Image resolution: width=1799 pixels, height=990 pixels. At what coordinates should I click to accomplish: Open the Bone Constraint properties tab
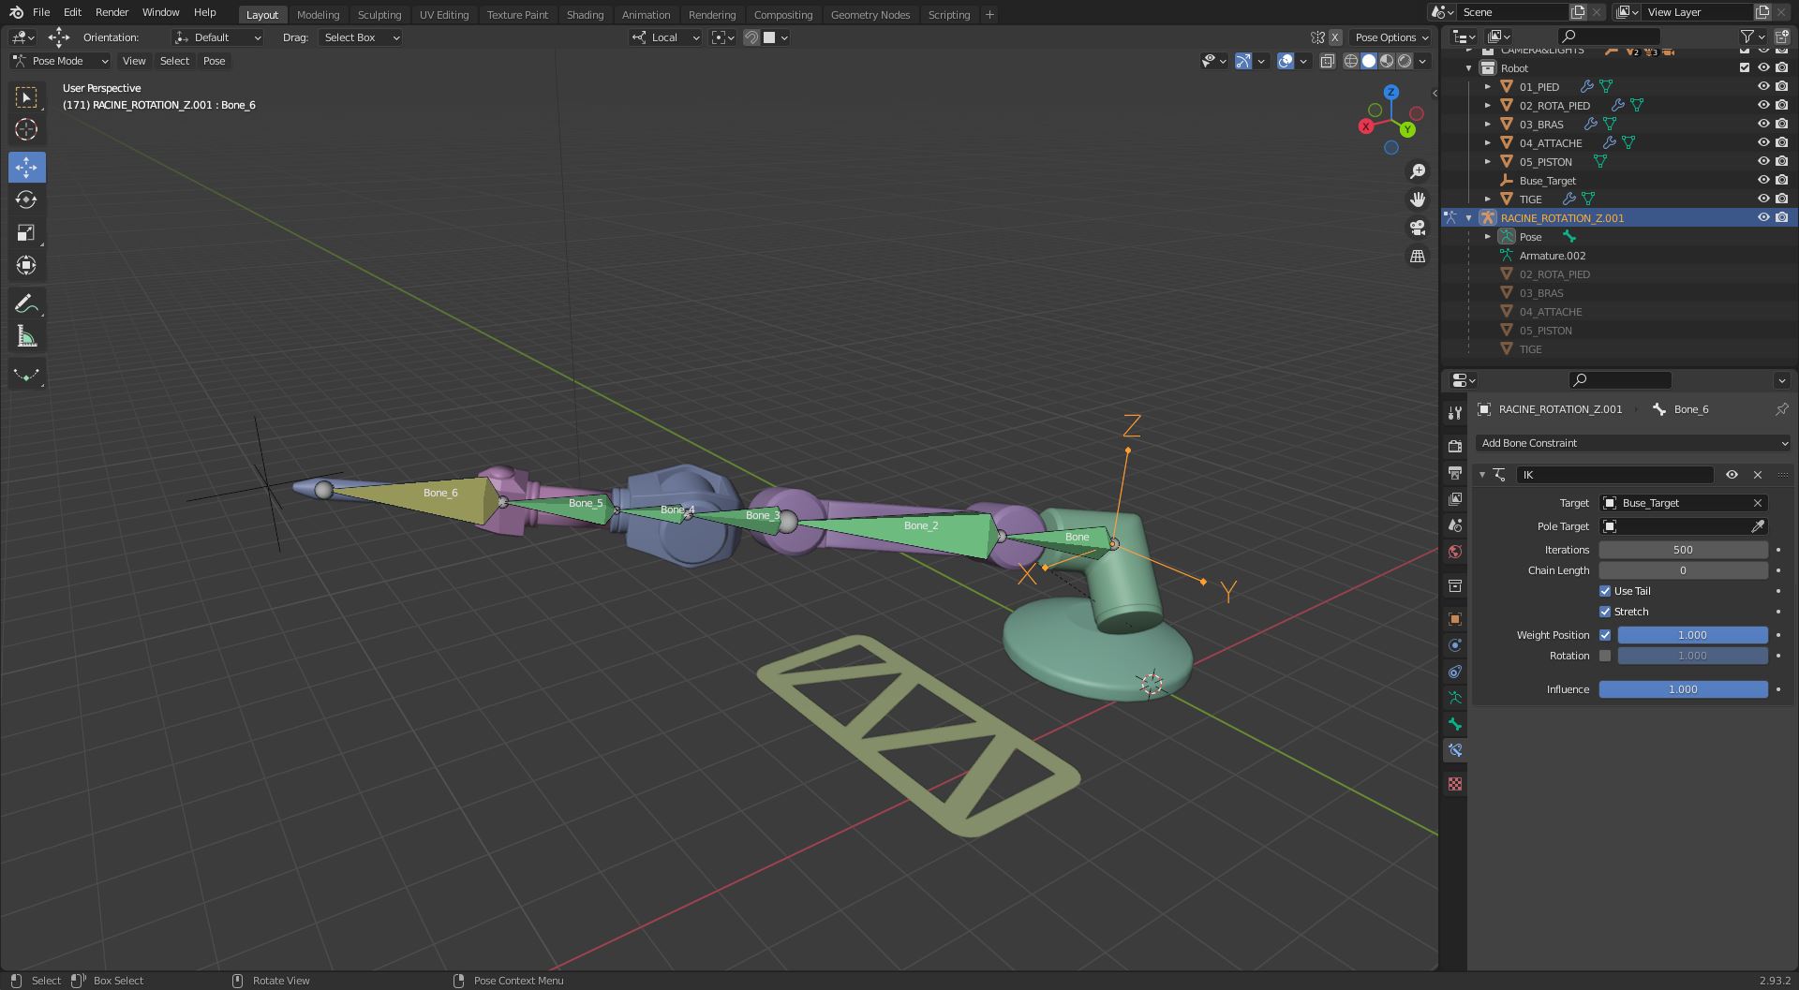(1454, 750)
